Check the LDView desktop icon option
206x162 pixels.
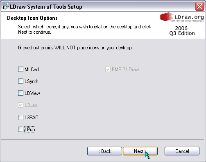pyautogui.click(x=20, y=93)
